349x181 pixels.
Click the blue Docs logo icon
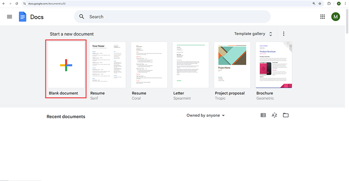pyautogui.click(x=23, y=17)
